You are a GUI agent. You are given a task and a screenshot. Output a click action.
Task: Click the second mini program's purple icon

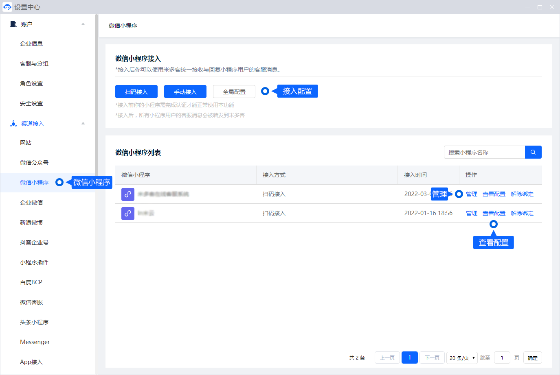[128, 213]
